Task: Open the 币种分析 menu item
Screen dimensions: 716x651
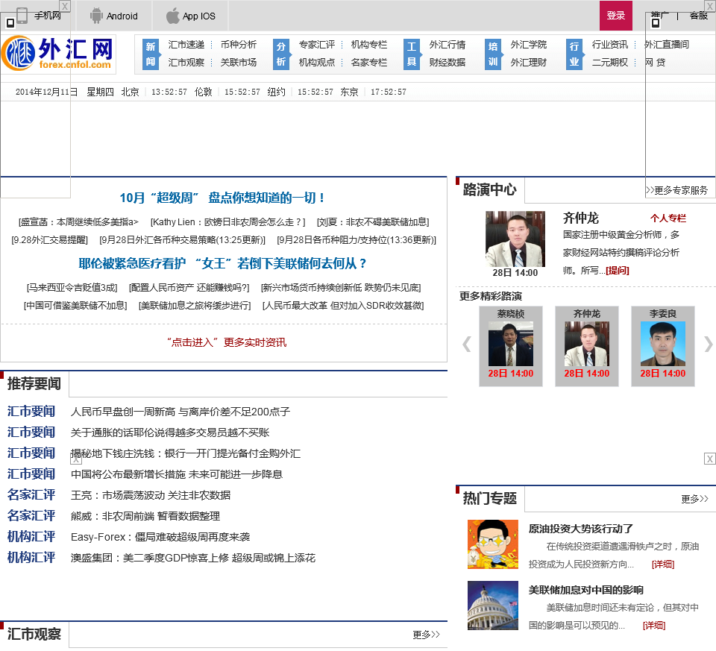Action: (x=239, y=45)
